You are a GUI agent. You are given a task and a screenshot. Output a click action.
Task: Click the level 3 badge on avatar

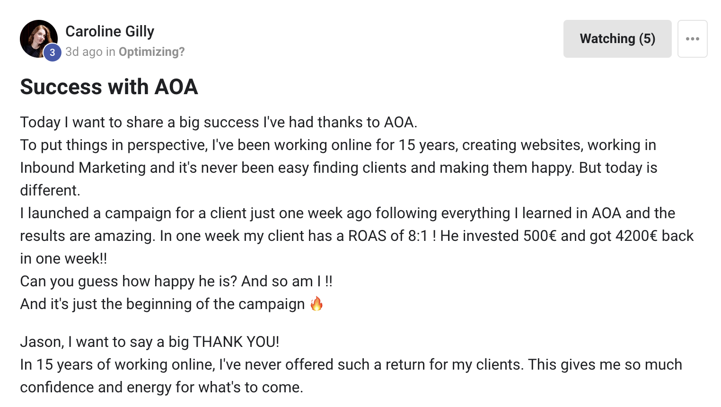tap(53, 53)
